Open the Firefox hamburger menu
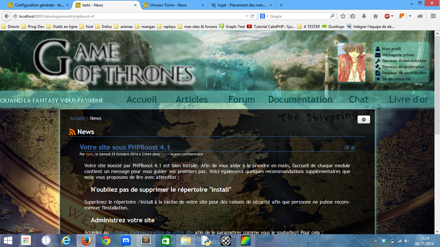Viewport: 440px width, 247px height. pyautogui.click(x=433, y=16)
